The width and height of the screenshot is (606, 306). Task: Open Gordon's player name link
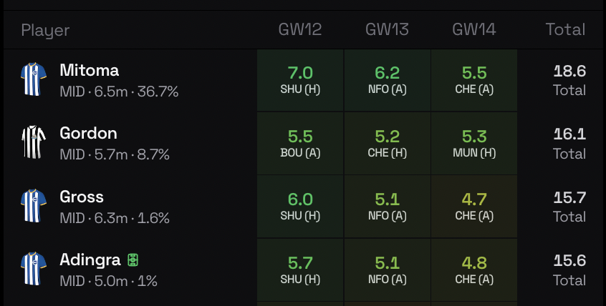88,134
